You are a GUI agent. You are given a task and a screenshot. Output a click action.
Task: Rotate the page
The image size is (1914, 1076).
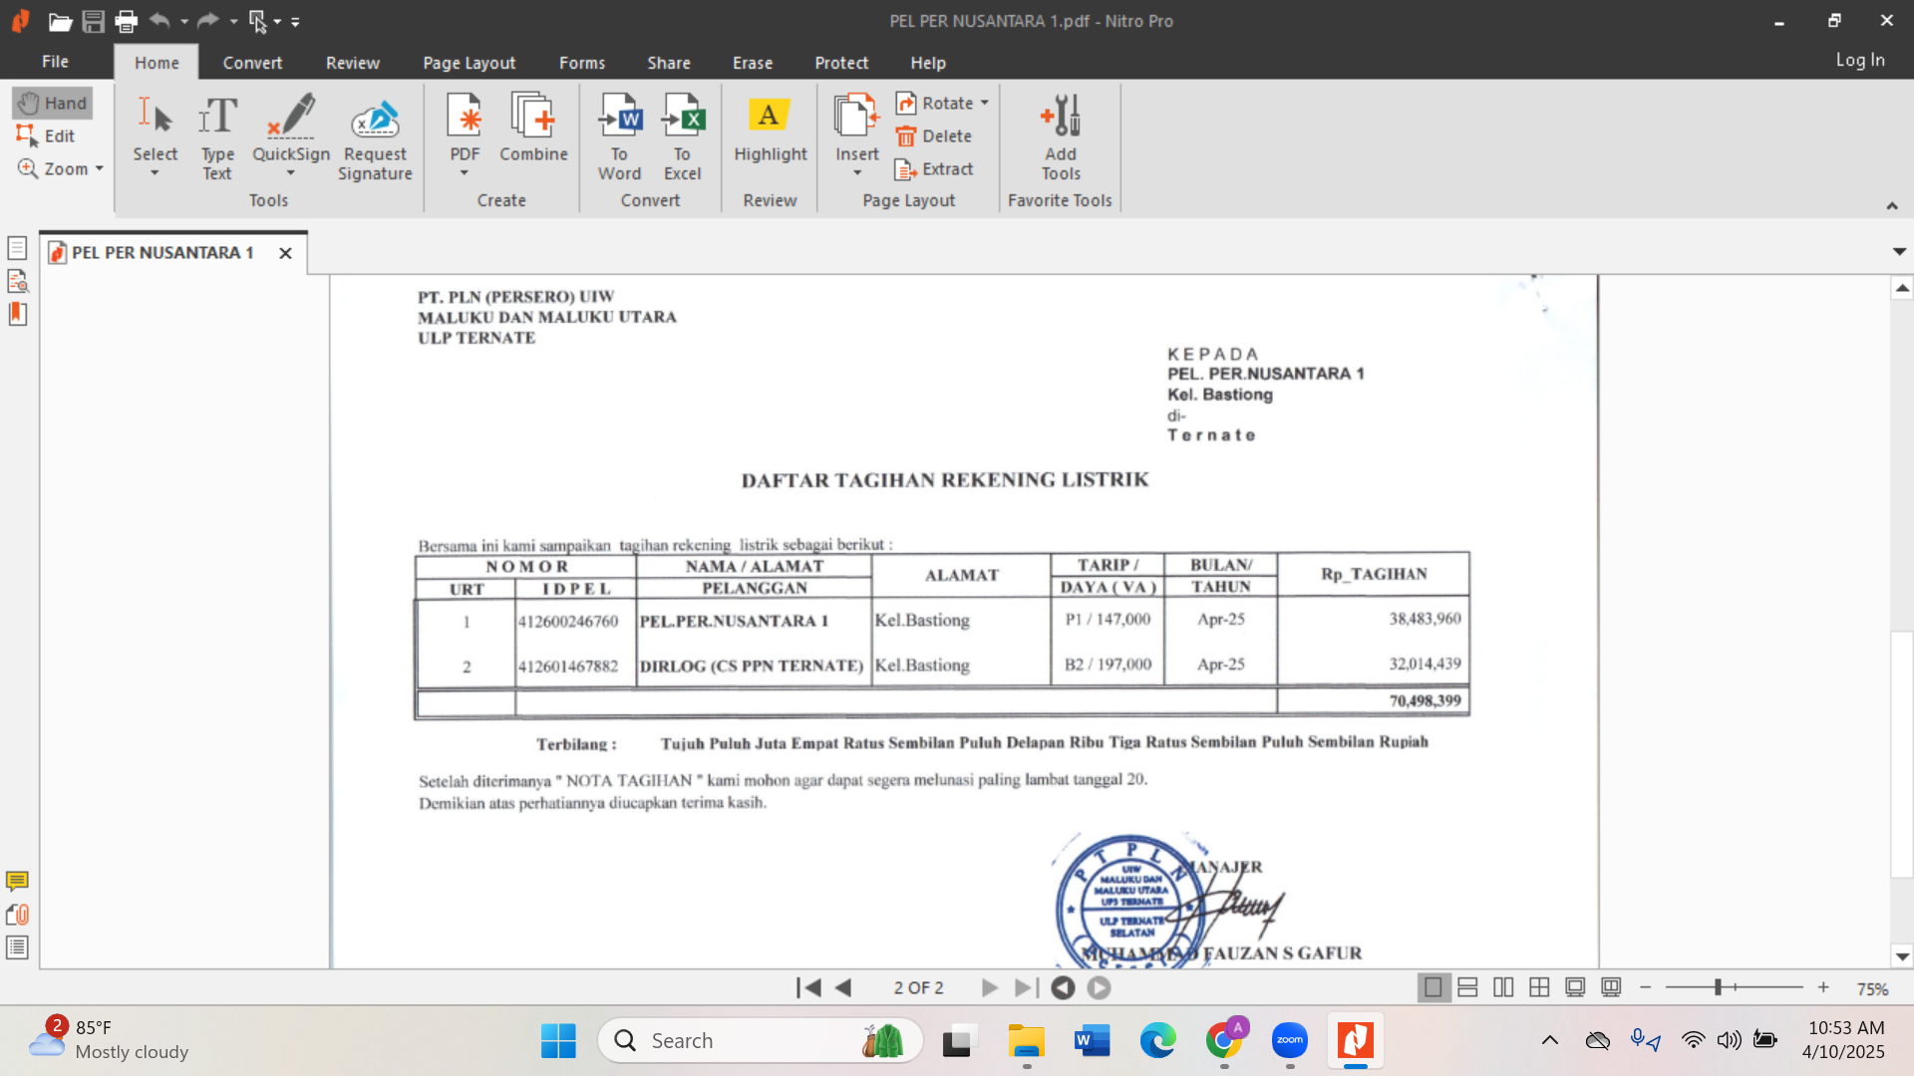934,103
